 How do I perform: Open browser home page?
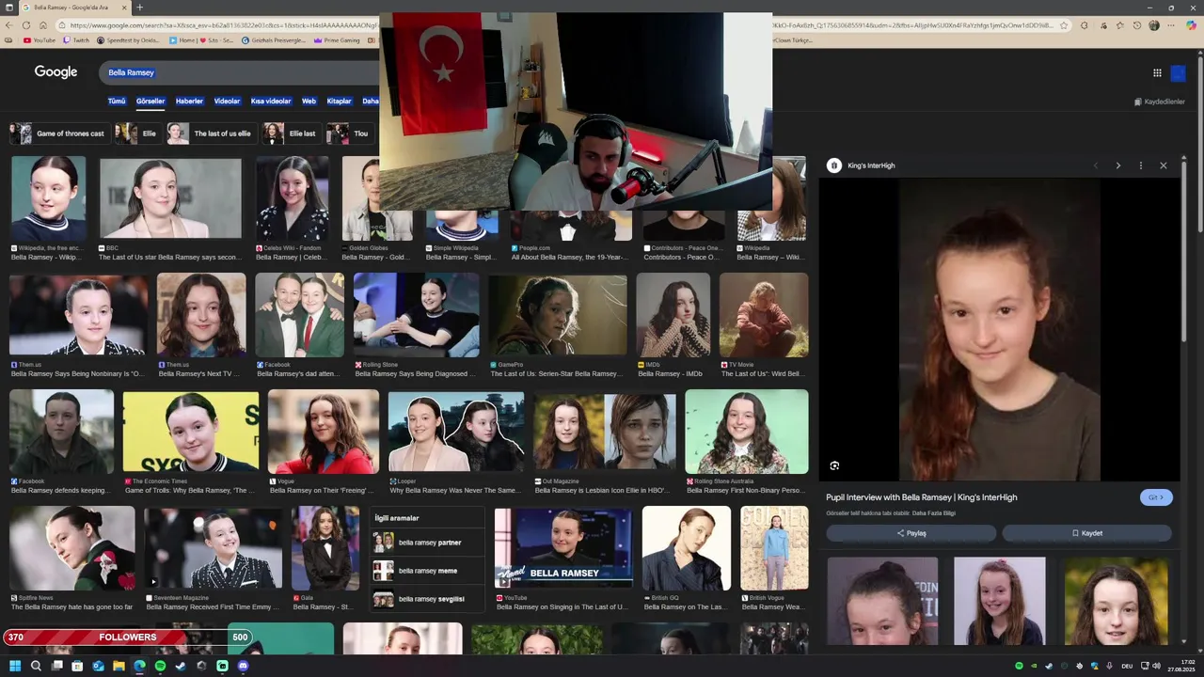45,25
